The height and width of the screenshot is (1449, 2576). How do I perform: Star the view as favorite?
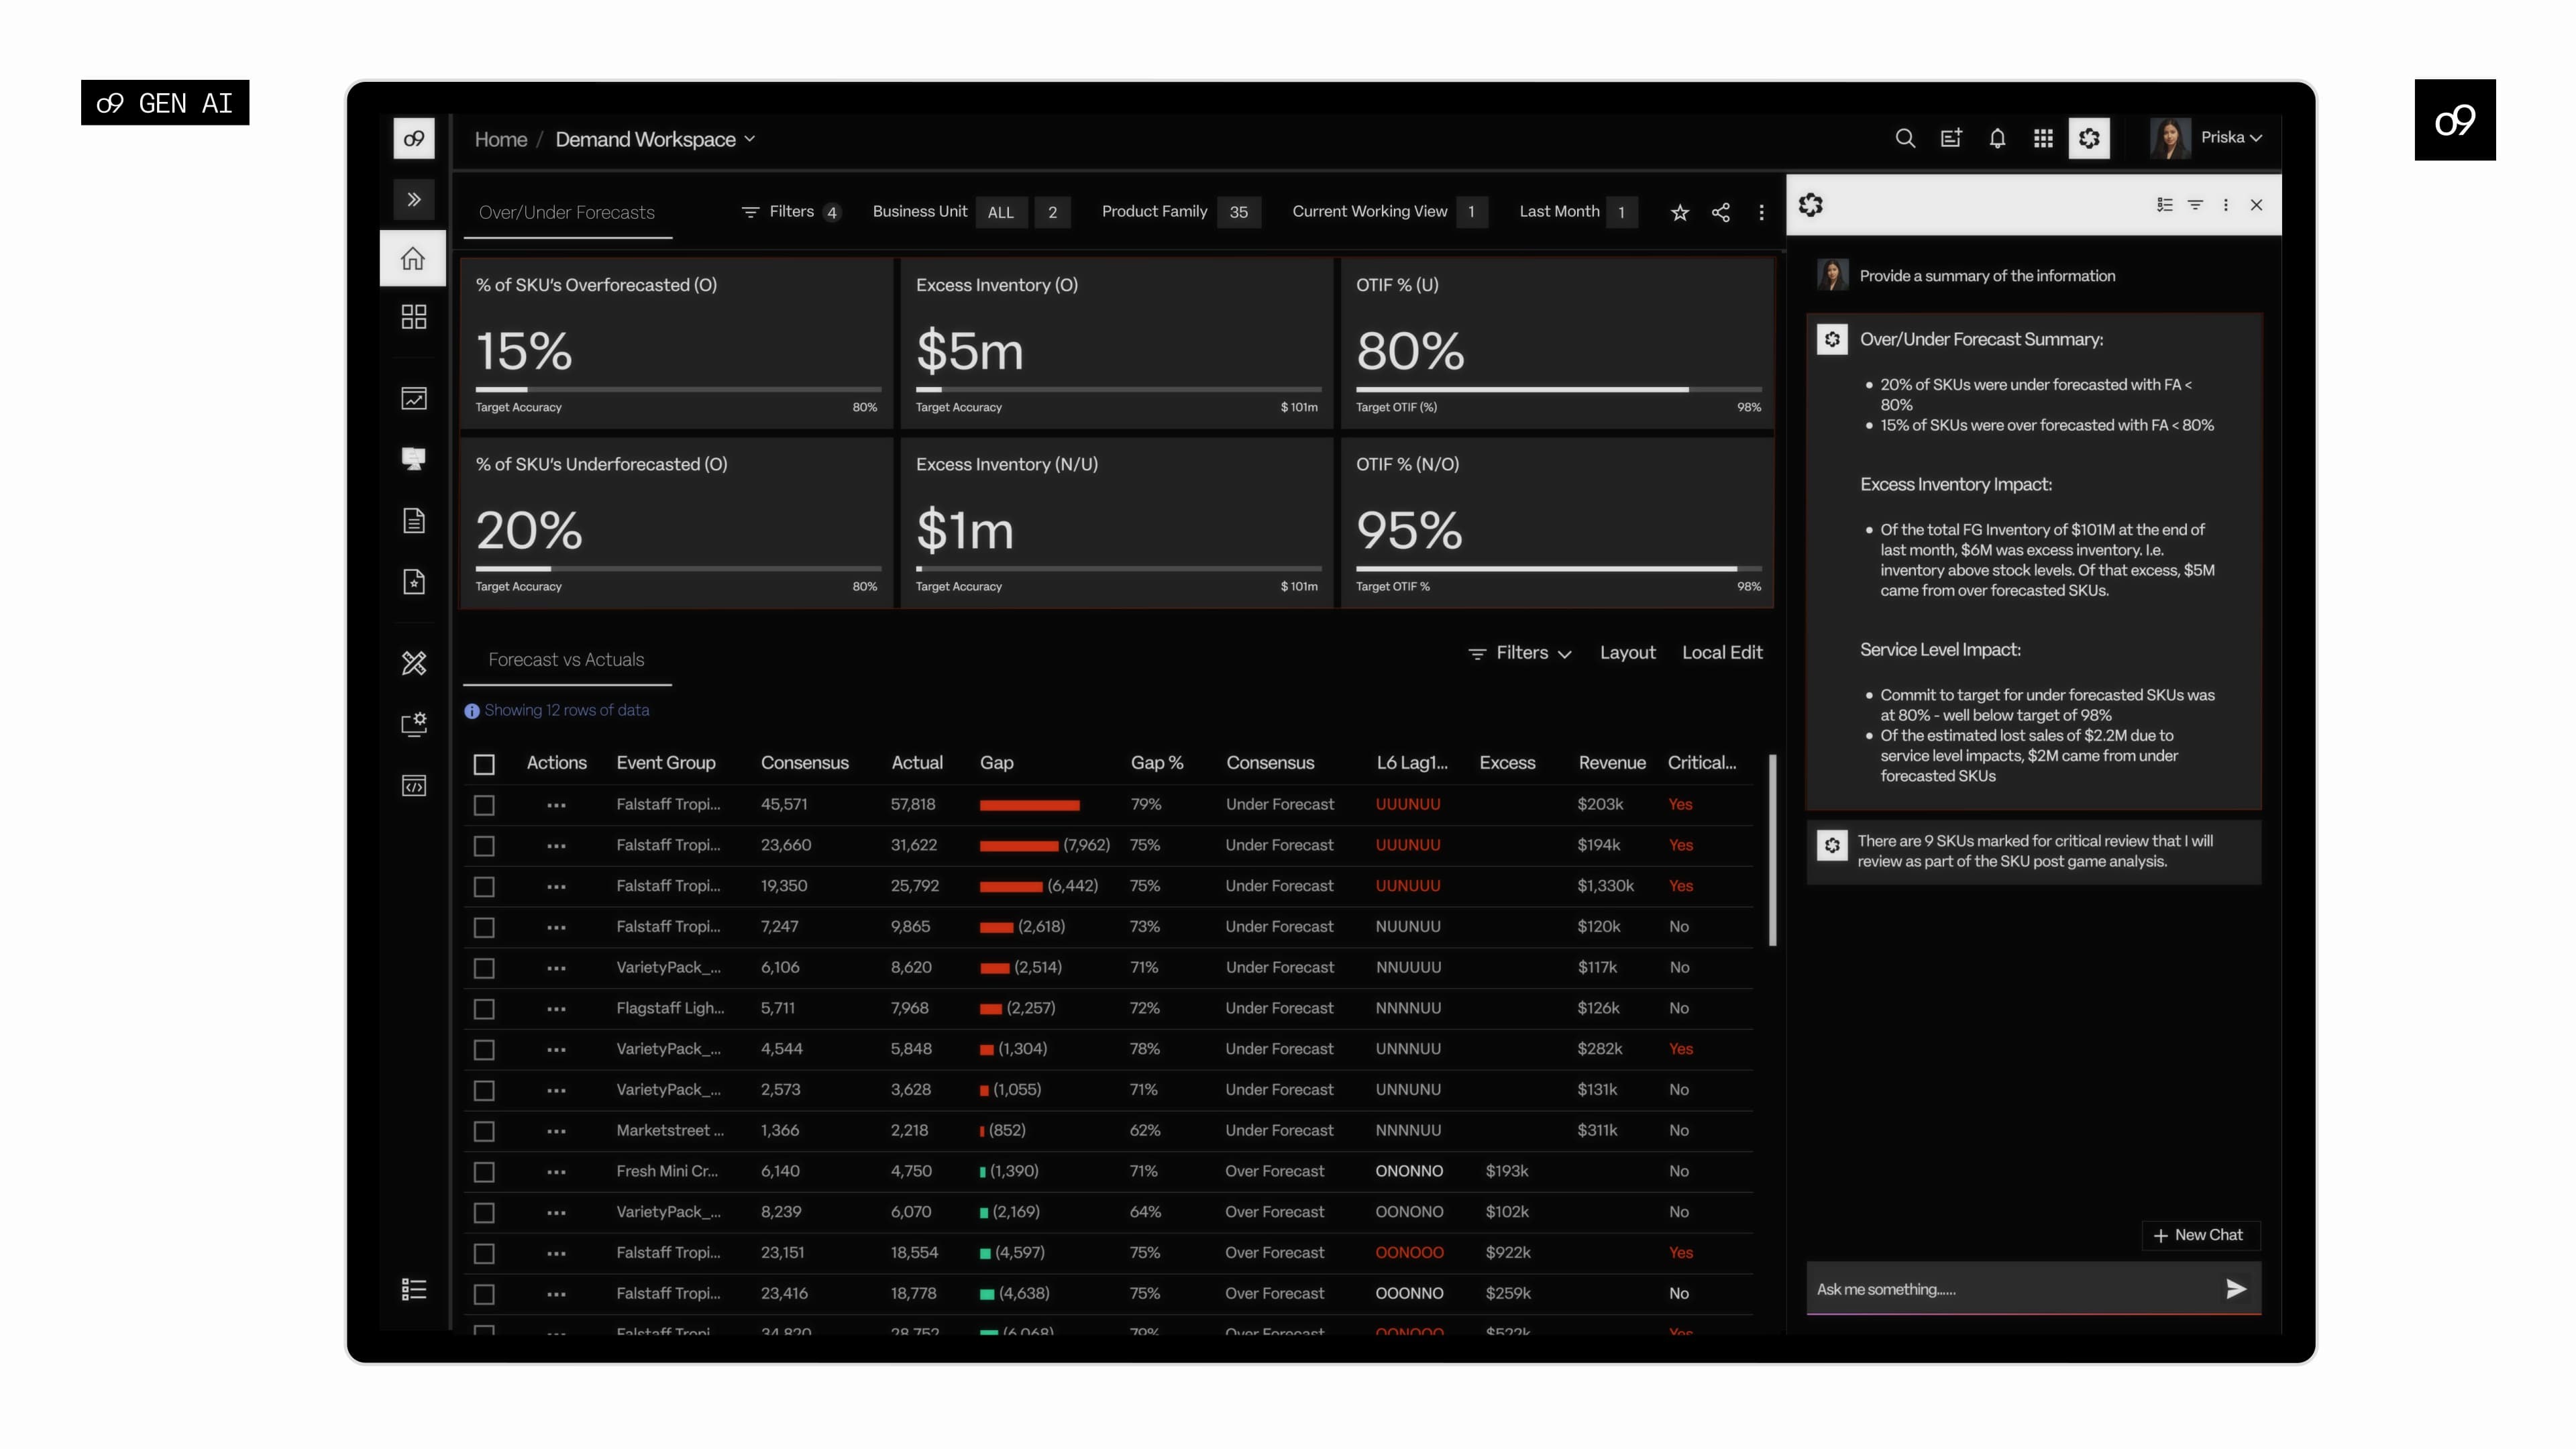(1680, 212)
